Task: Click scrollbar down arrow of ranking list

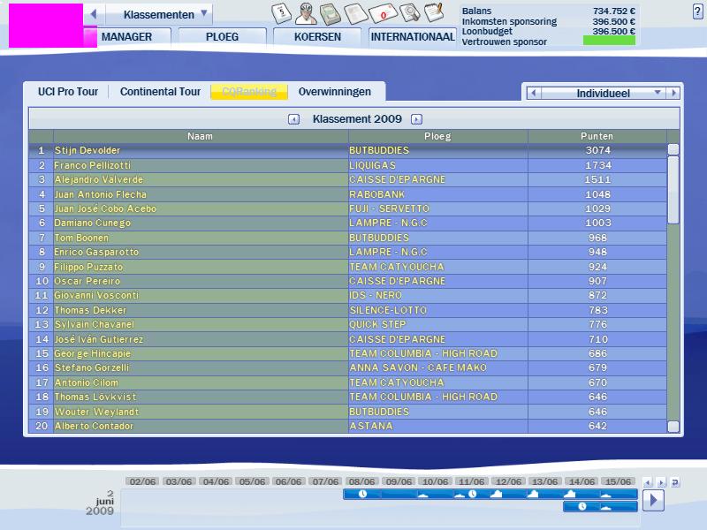Action: coord(673,427)
